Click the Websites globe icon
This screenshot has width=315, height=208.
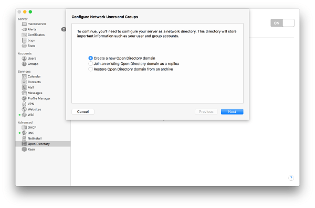[24, 109]
